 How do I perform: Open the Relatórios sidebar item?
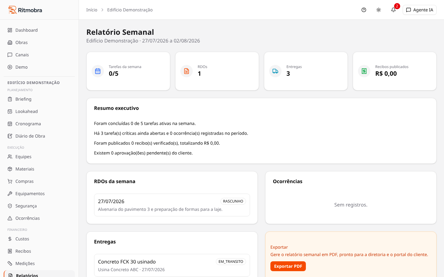39,274
